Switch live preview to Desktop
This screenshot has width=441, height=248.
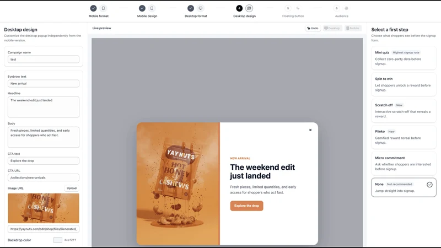click(x=332, y=28)
